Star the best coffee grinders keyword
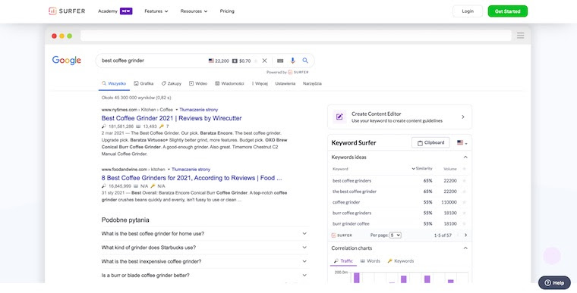Image resolution: width=577 pixels, height=293 pixels. pos(464,181)
